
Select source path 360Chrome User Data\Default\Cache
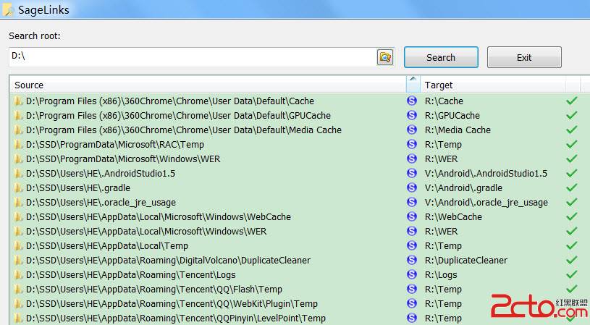coord(170,101)
